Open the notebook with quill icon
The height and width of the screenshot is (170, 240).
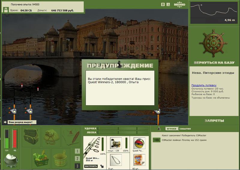71,137
